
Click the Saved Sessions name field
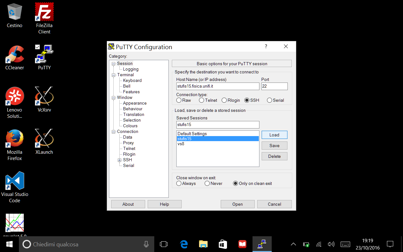click(218, 125)
